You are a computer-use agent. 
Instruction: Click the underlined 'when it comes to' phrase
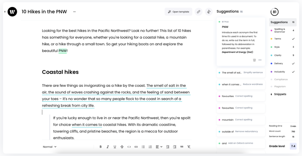point(87,125)
